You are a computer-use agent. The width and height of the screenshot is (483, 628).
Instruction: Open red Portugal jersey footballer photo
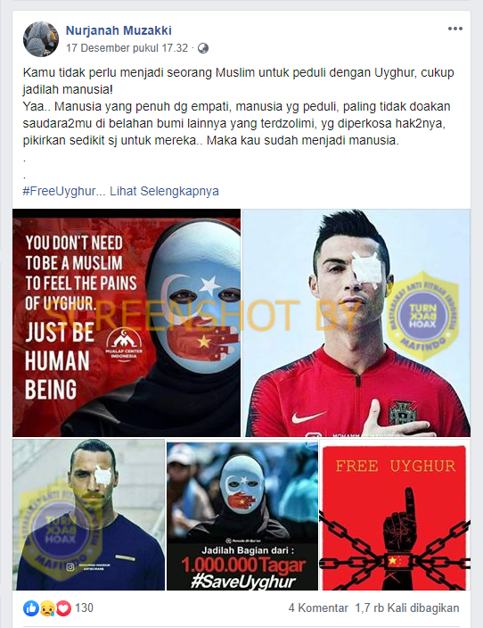(x=356, y=323)
